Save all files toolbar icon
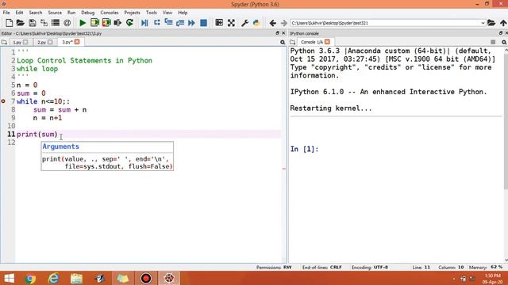The width and height of the screenshot is (508, 285). pyautogui.click(x=44, y=23)
